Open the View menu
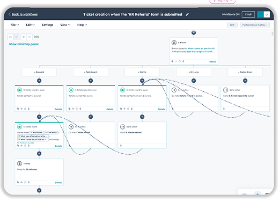280x201 pixels. (65, 25)
